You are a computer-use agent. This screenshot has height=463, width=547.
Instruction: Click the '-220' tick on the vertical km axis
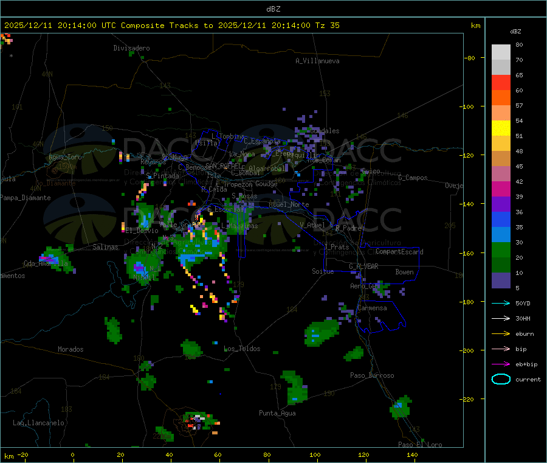point(467,399)
